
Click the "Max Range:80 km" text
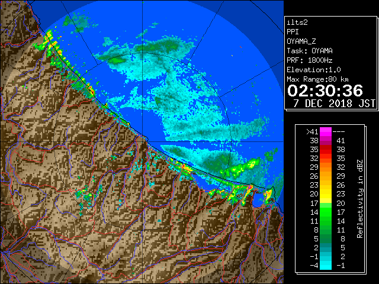[x=317, y=79]
